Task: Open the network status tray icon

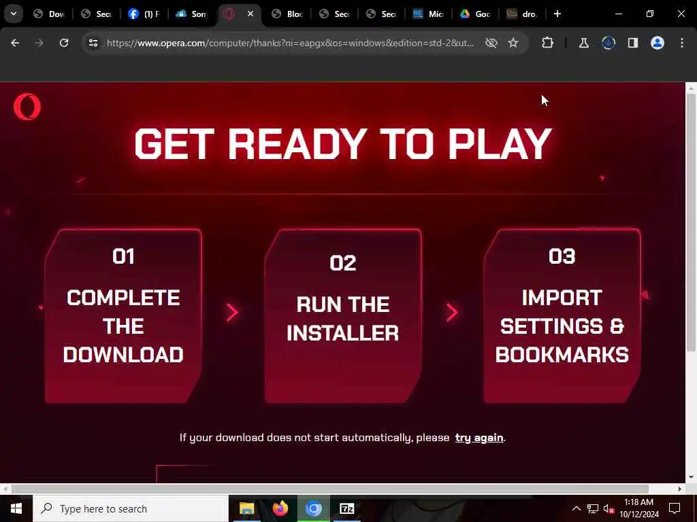Action: point(593,508)
